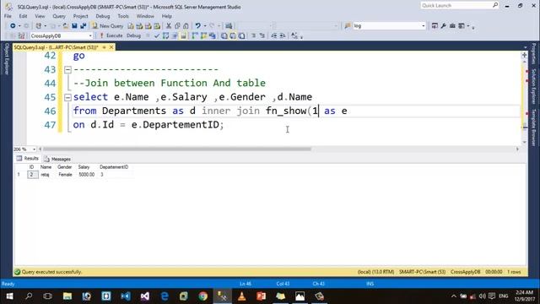Click the Copy icon in toolbar
This screenshot has height=304, width=540.
(177, 26)
